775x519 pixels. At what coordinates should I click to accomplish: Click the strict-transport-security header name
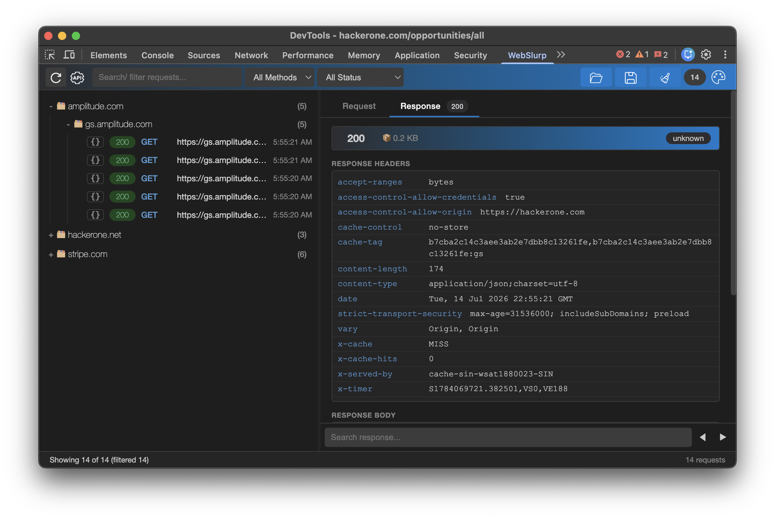[400, 314]
